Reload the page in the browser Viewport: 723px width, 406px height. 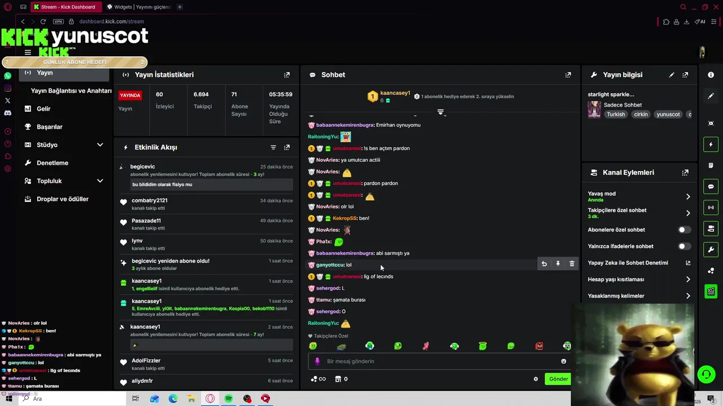(x=43, y=21)
